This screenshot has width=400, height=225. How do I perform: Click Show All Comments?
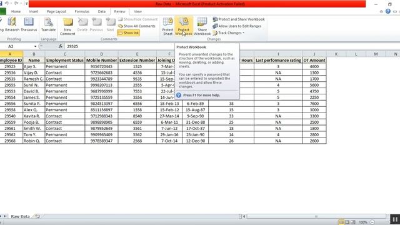(x=136, y=26)
